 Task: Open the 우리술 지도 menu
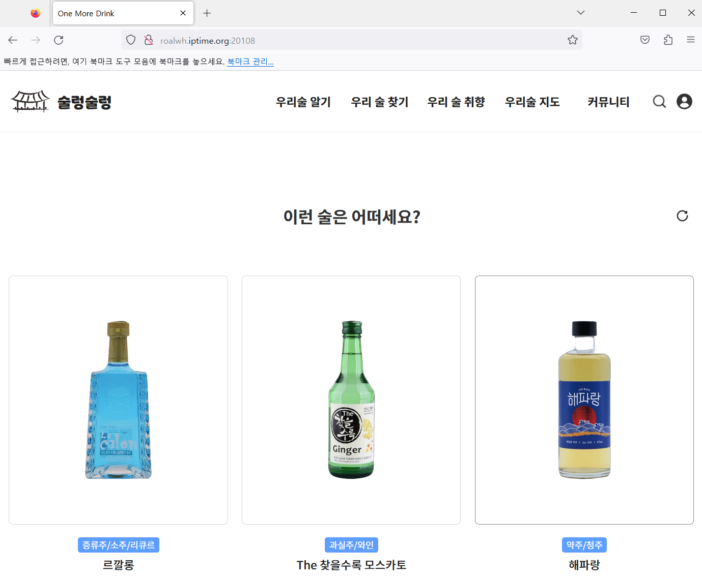(532, 102)
